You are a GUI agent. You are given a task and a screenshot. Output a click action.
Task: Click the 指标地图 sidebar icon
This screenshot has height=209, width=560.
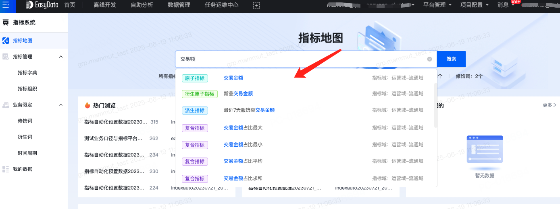point(6,41)
